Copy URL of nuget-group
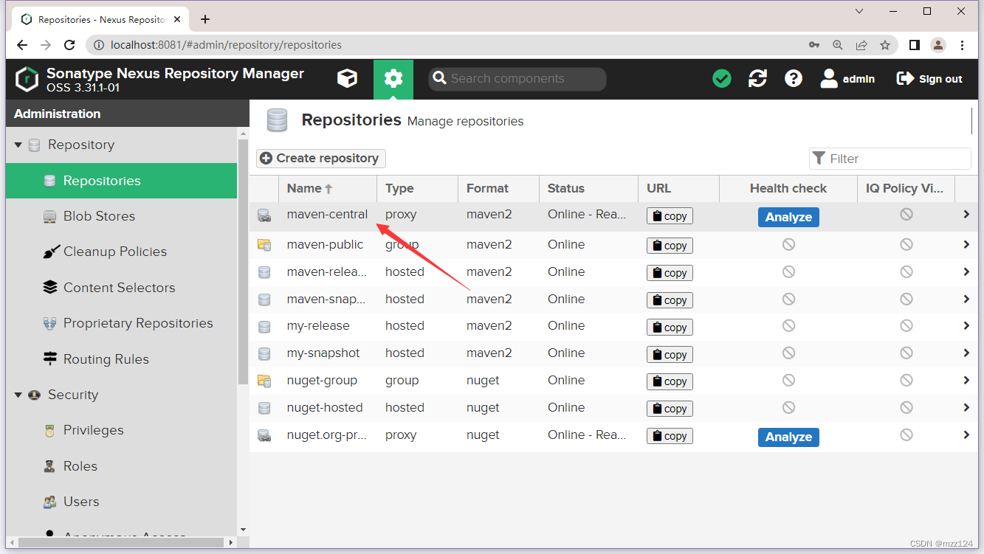Image resolution: width=984 pixels, height=554 pixels. tap(670, 381)
